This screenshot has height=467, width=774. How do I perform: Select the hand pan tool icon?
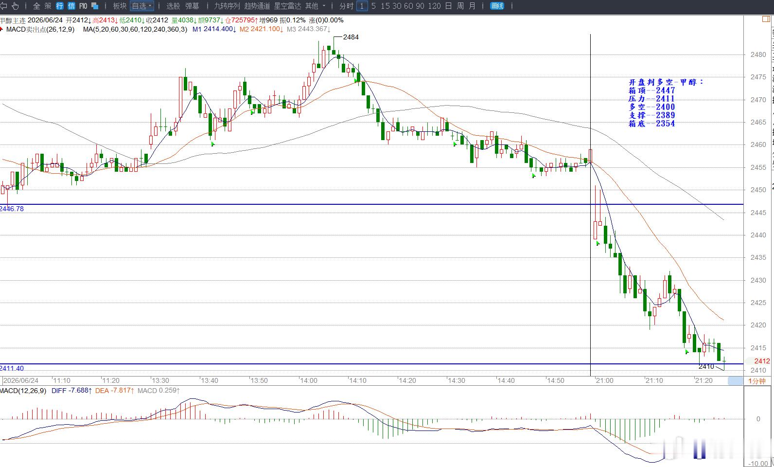(15, 6)
